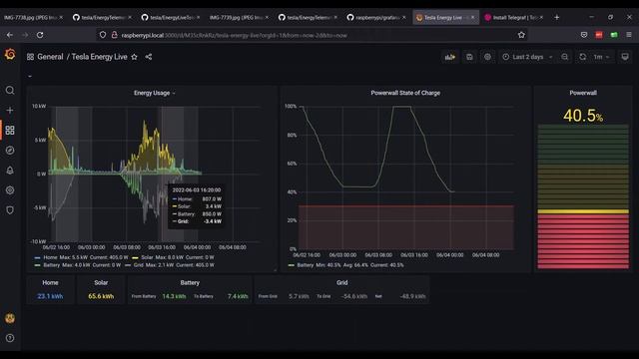The image size is (639, 359).
Task: Click the Create plus icon in sidebar
Action: click(10, 110)
